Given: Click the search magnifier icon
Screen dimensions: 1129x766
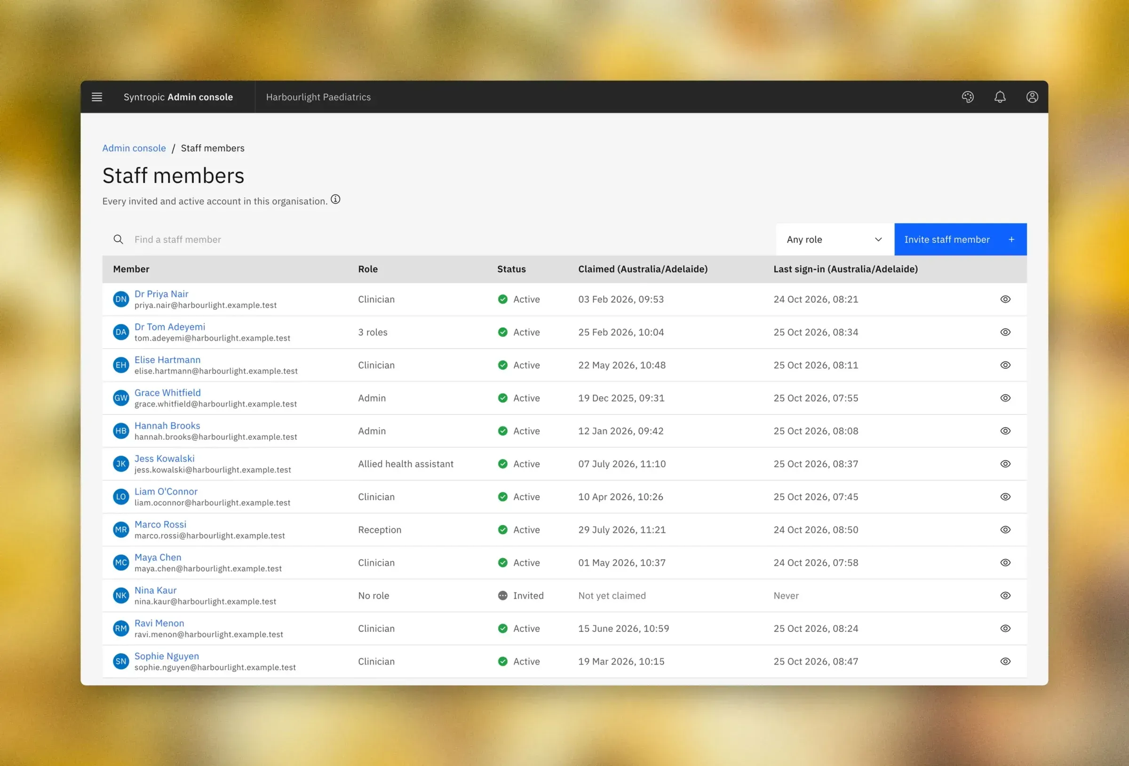Looking at the screenshot, I should 118,239.
